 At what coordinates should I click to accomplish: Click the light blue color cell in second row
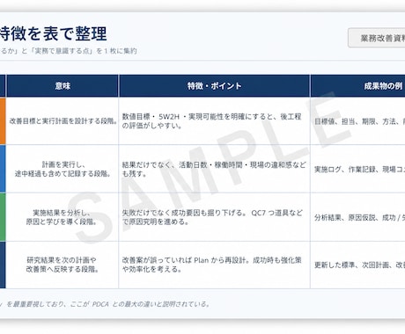point(3,169)
